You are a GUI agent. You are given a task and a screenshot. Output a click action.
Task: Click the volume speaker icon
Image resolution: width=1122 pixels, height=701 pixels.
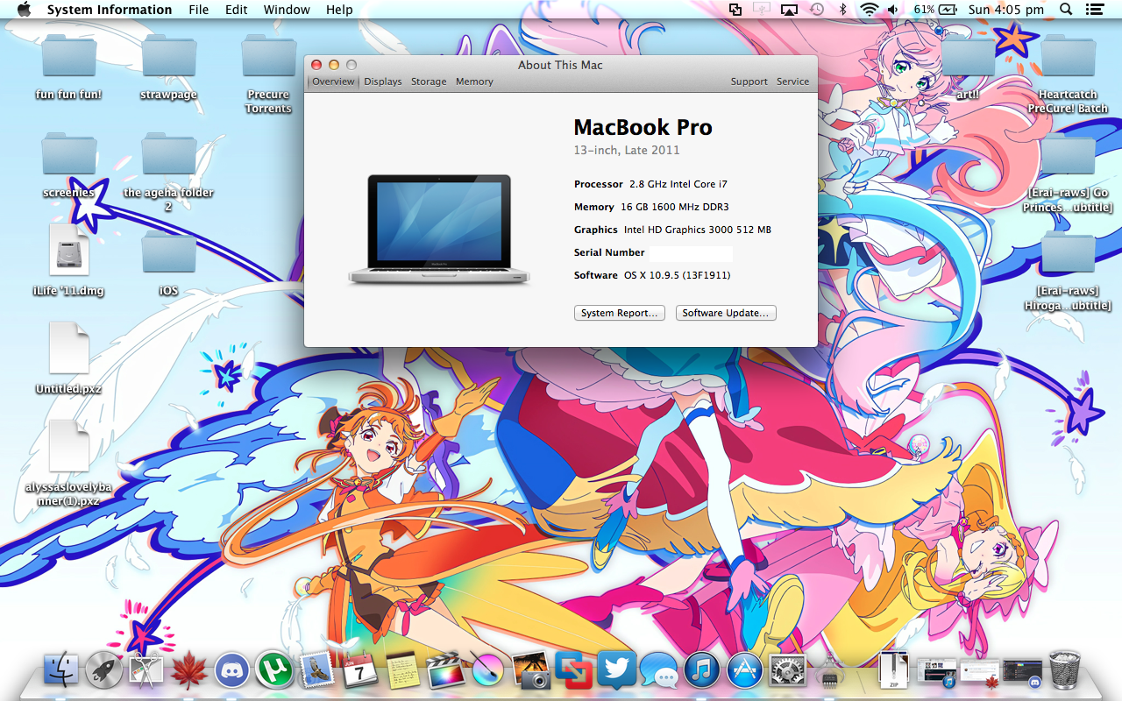[x=893, y=10]
